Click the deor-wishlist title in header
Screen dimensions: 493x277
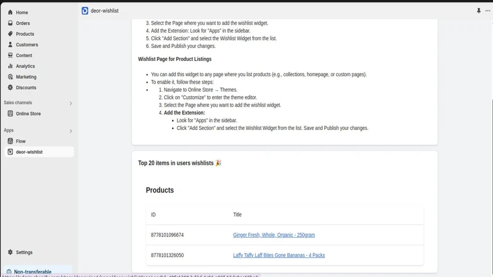pos(104,10)
